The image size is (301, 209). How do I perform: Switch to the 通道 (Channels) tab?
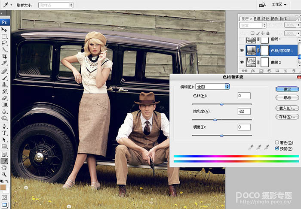pos(257,18)
